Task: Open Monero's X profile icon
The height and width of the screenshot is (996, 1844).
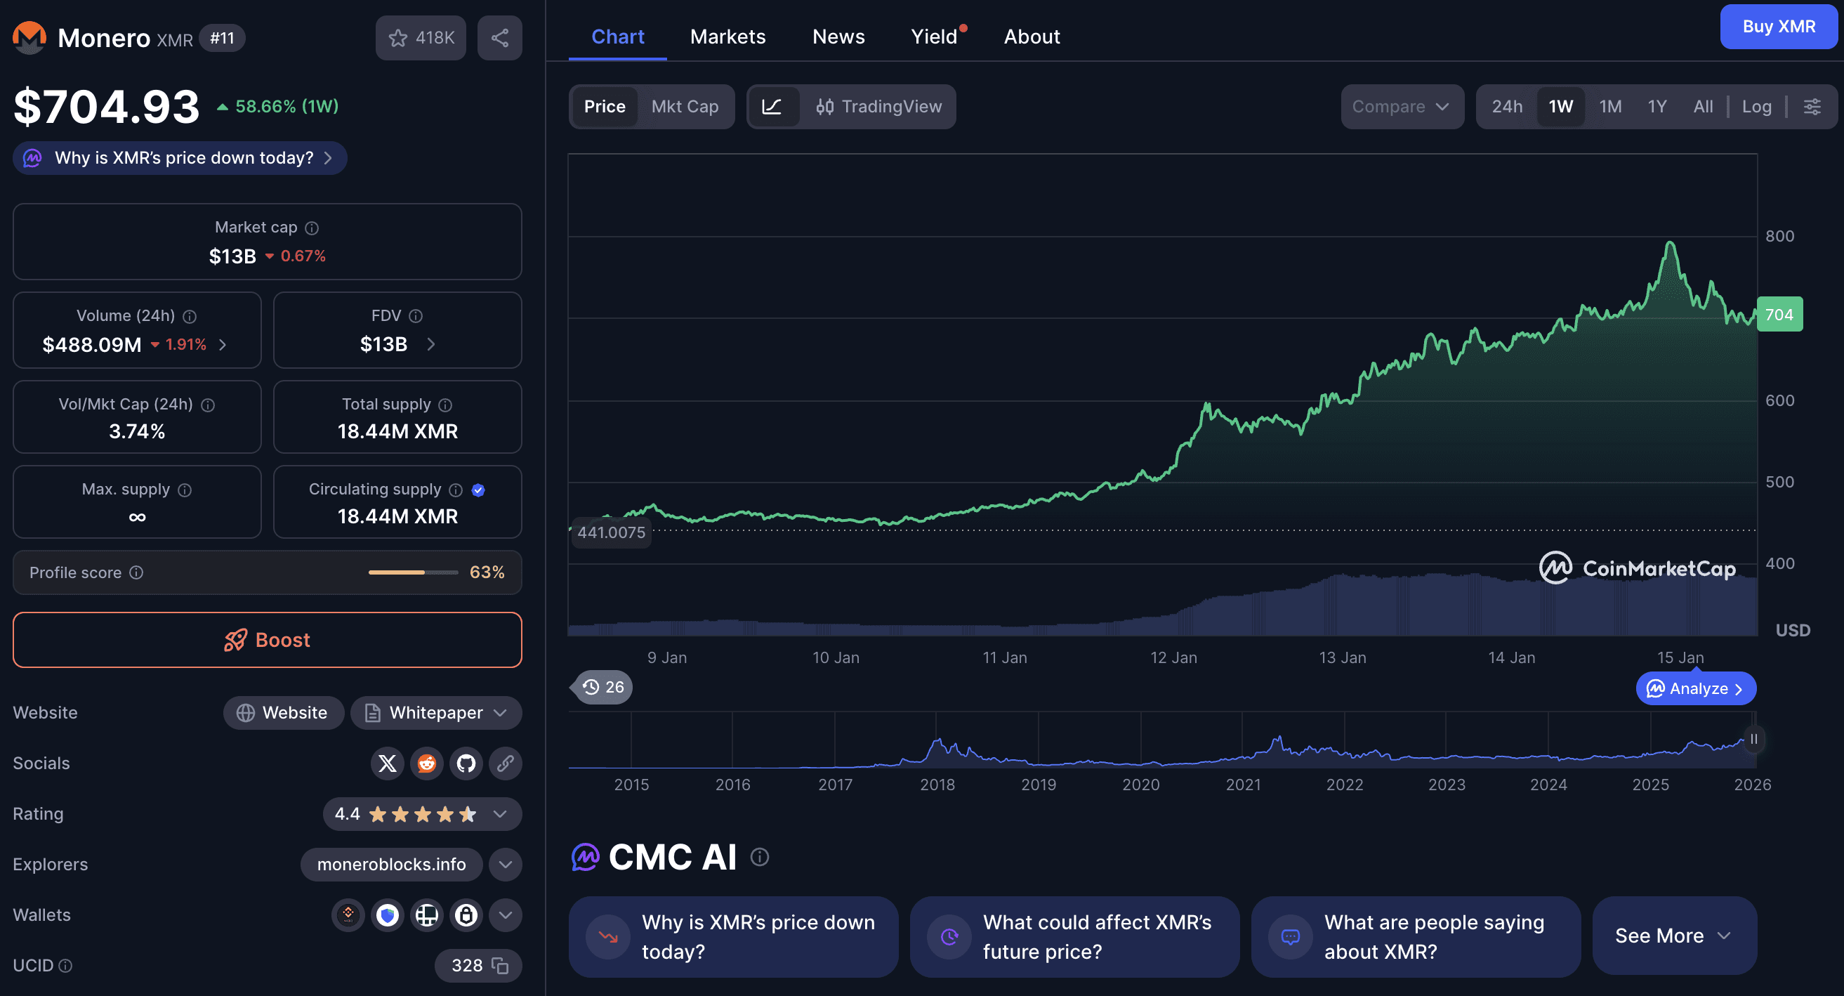Action: click(388, 764)
